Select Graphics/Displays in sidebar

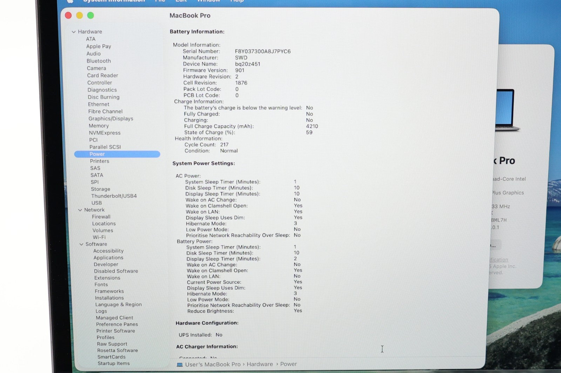point(111,119)
